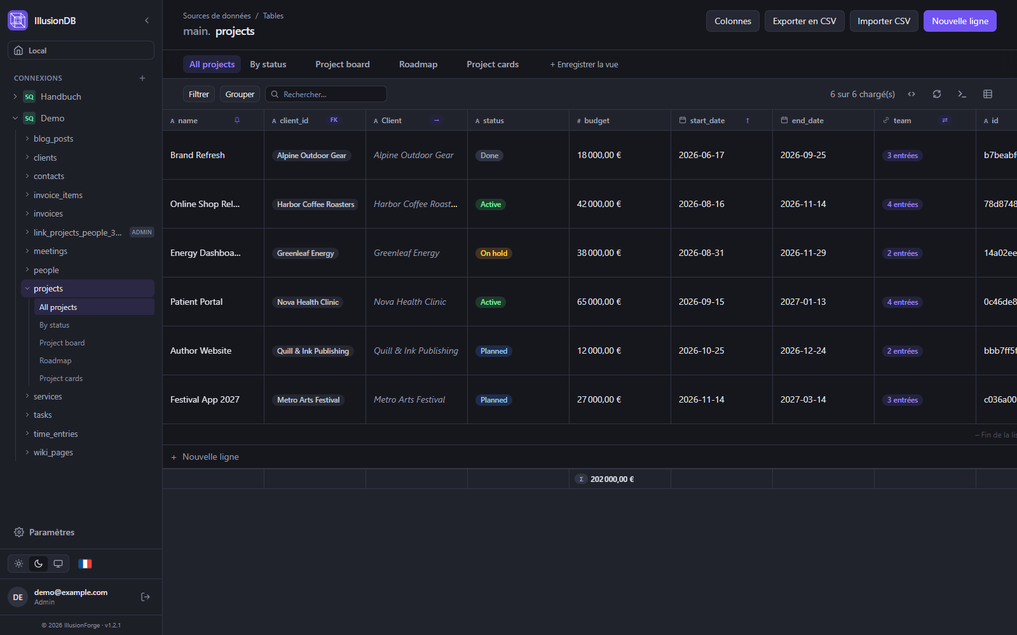
Task: Click the purple Nouvelle ligne button
Action: (960, 21)
